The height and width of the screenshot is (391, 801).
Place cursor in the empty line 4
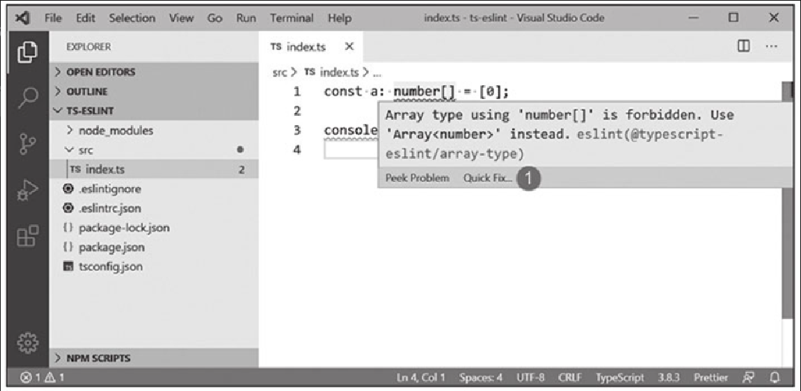coord(351,150)
